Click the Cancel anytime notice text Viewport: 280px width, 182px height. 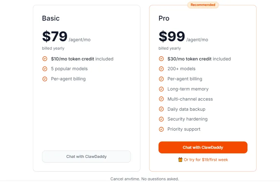[145, 179]
